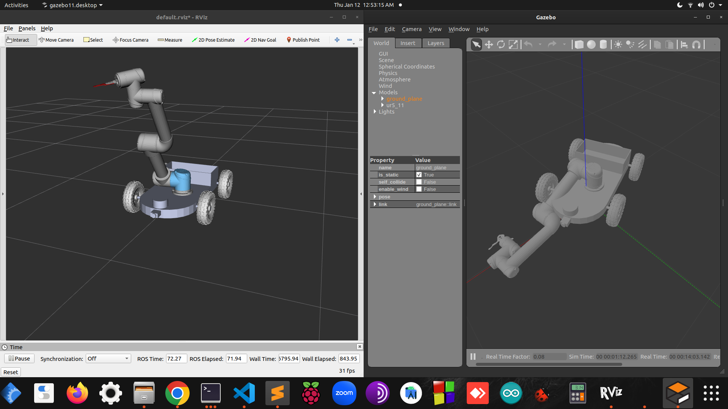Open the Synchronization dropdown

[x=108, y=359]
